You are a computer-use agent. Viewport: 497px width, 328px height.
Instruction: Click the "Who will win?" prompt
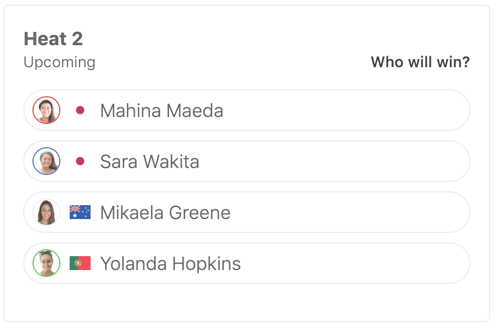click(420, 62)
